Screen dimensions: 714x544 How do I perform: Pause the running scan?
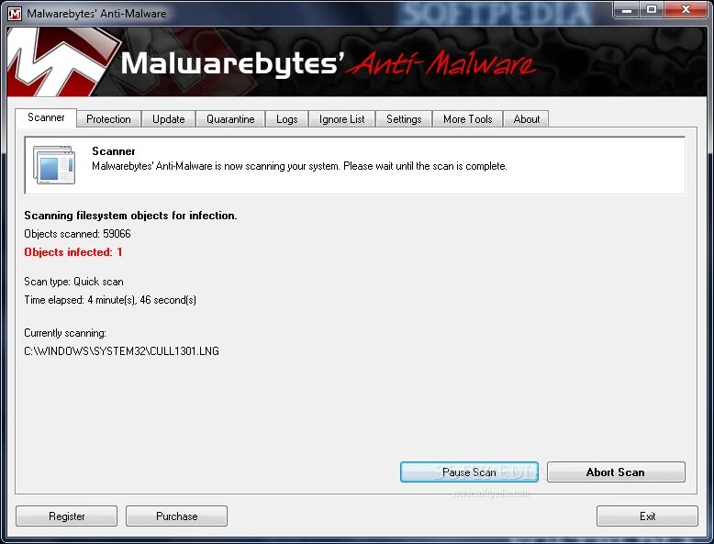point(469,472)
